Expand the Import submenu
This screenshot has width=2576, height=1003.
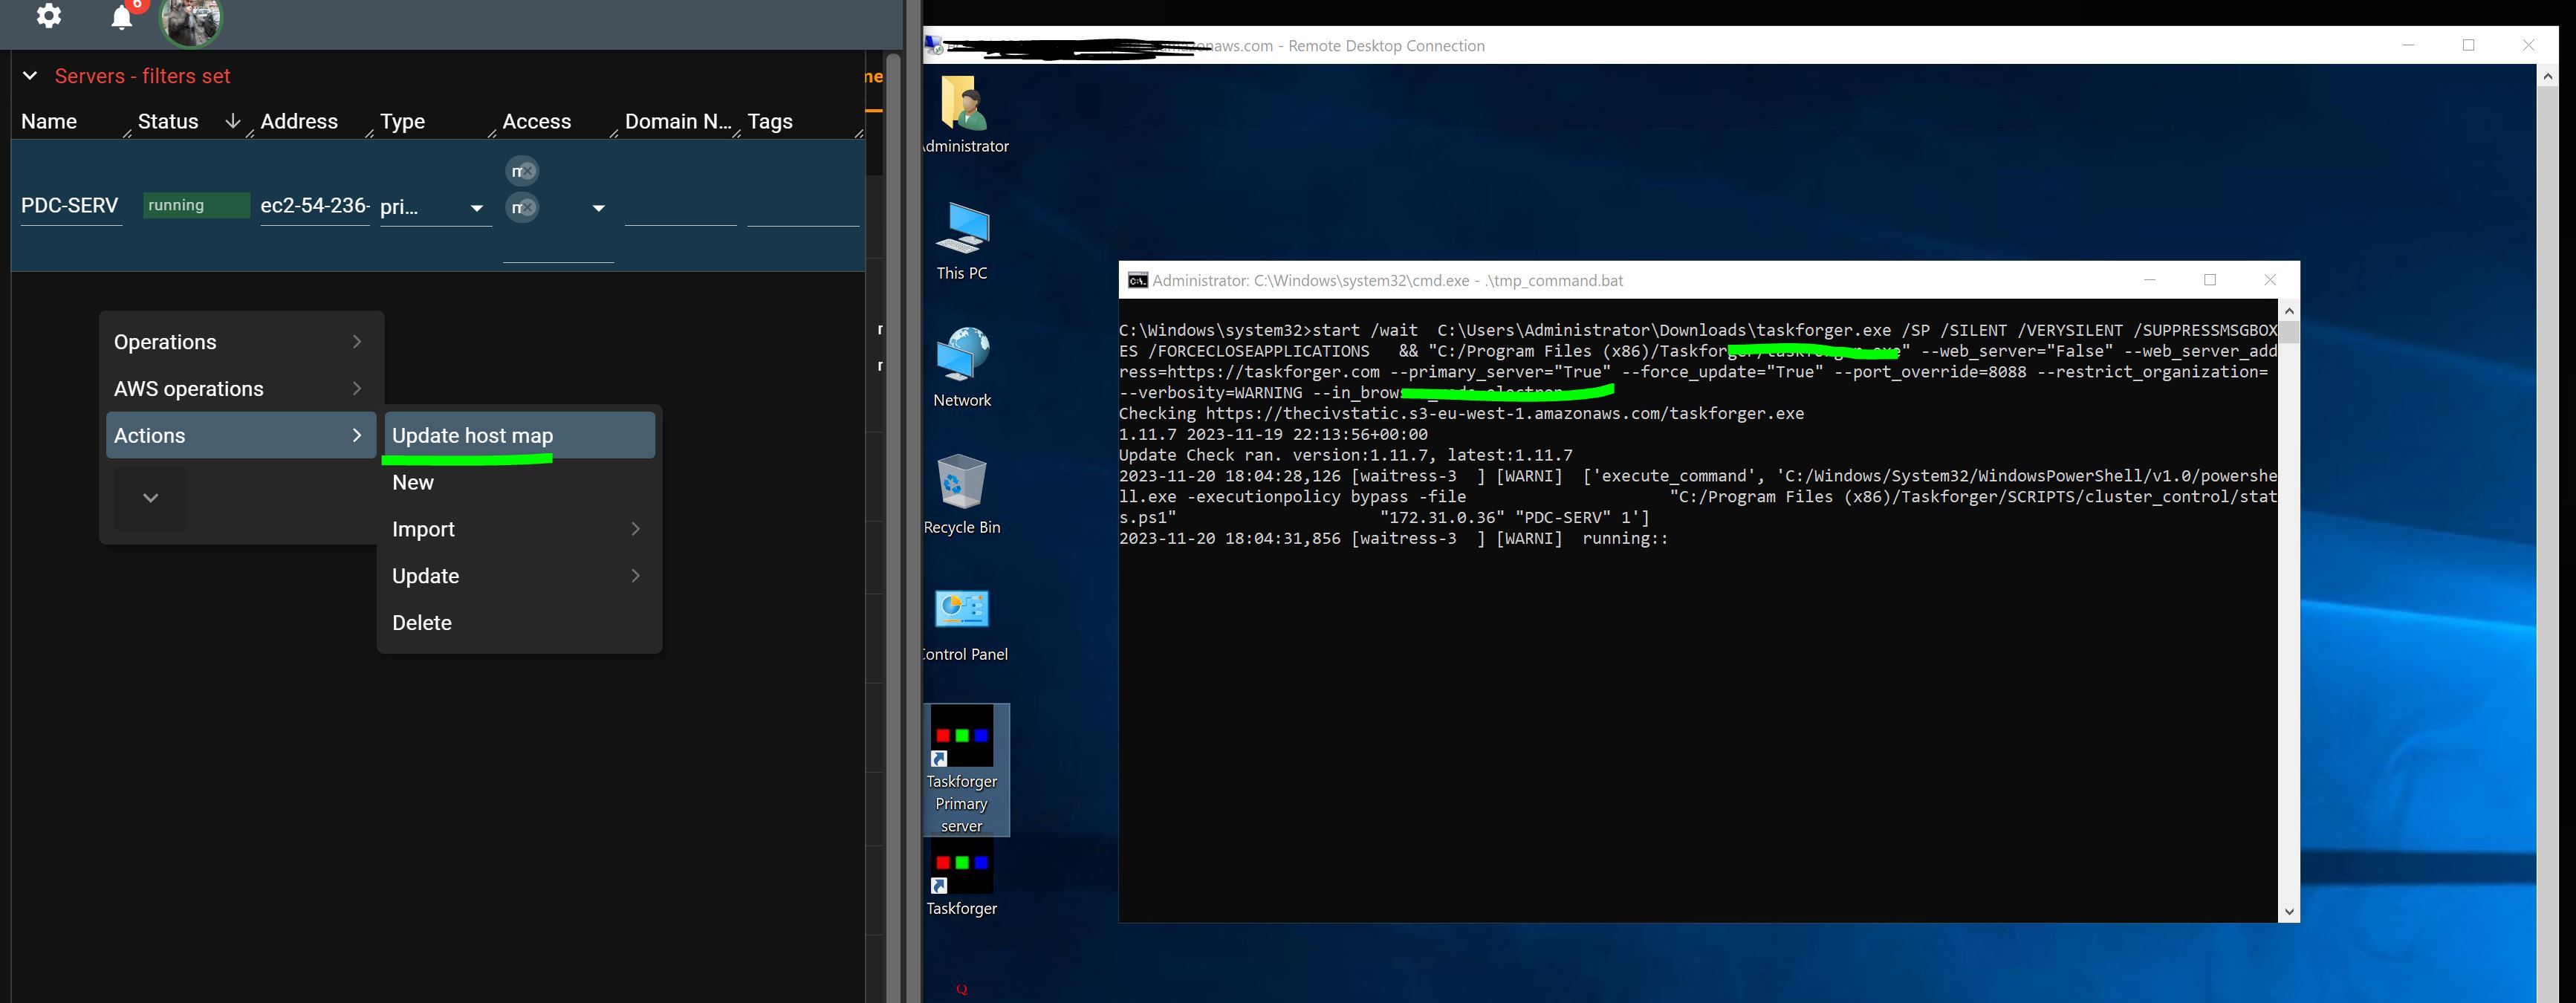pos(519,529)
